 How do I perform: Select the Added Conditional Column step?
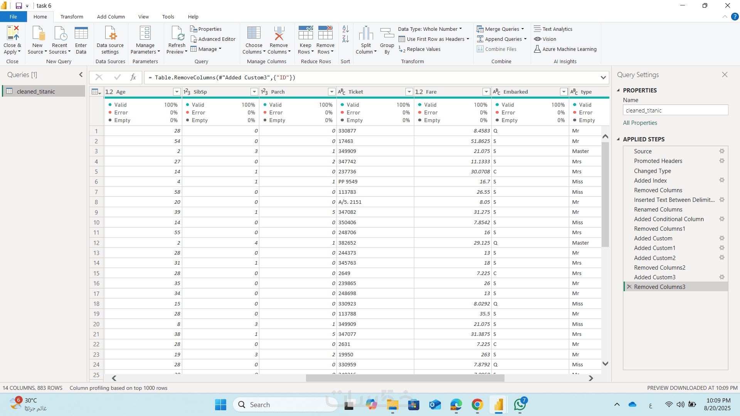[669, 219]
